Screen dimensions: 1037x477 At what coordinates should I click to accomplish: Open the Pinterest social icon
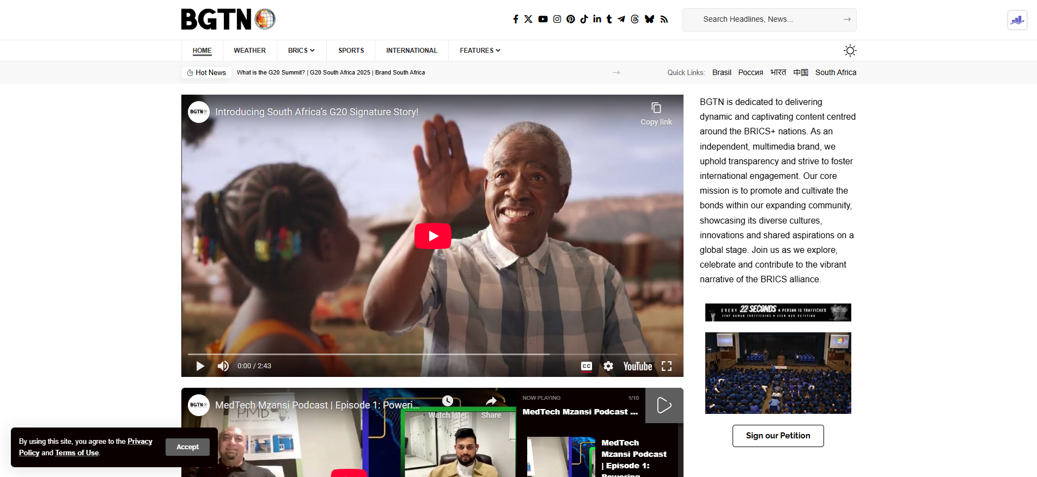(x=570, y=19)
